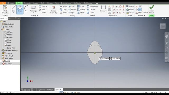Pick the Rectangle tool
Viewport: 169px width, 95px height.
tap(34, 9)
